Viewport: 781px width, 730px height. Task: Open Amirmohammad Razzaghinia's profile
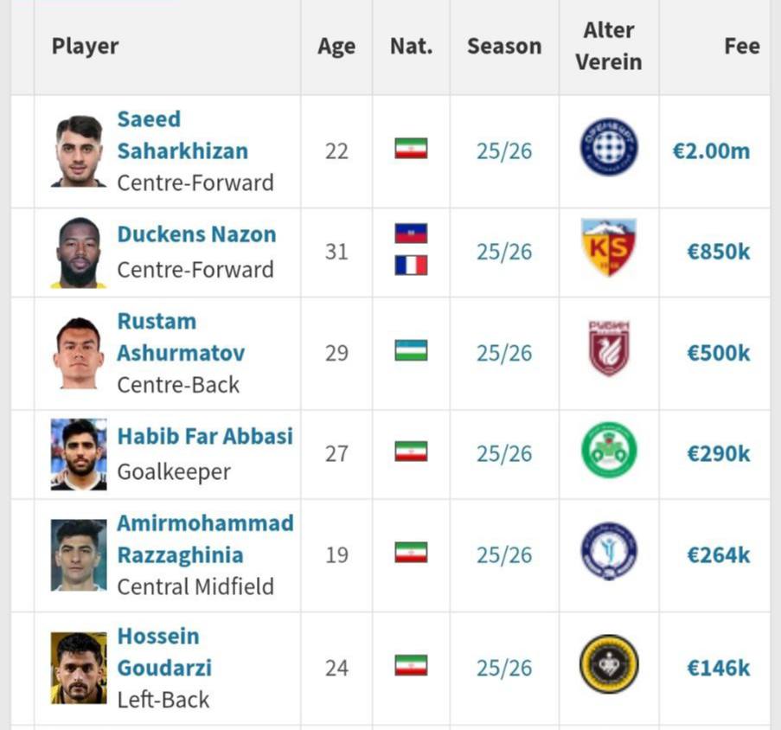pos(205,539)
